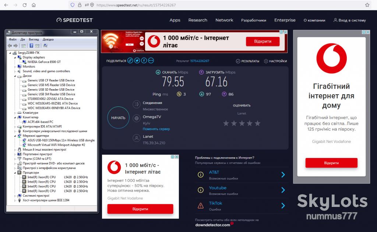Viewport: 377px width, 232px height.
Task: Expand the Monitors tree node
Action: (15, 67)
